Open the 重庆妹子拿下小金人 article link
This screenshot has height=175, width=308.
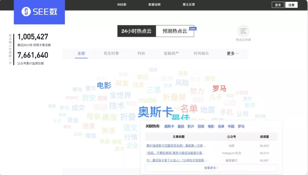click(x=177, y=161)
